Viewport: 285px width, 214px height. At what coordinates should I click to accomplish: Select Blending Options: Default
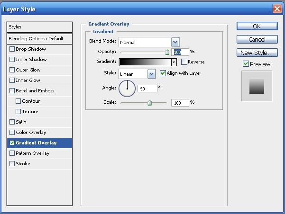(x=40, y=39)
